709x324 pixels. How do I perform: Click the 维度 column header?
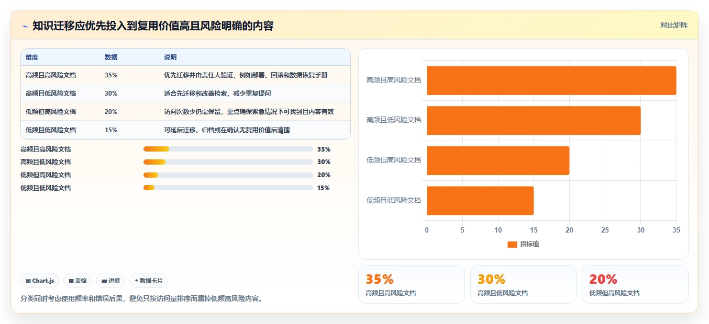(x=32, y=57)
